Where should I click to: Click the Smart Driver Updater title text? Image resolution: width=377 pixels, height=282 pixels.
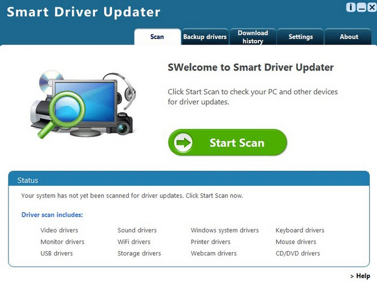click(84, 12)
